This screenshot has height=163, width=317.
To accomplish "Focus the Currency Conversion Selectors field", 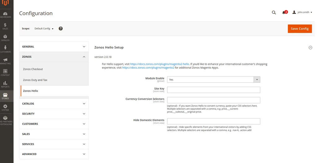I will click(x=214, y=100).
